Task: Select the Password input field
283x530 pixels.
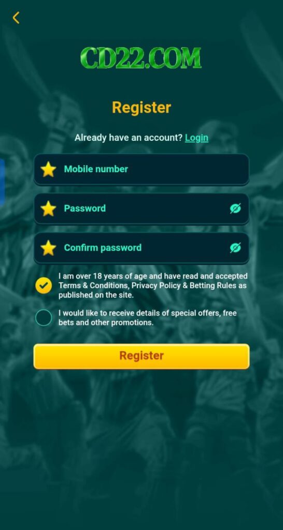Action: click(x=141, y=209)
